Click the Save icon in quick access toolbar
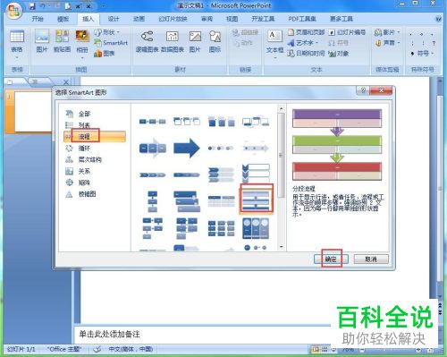 point(32,6)
